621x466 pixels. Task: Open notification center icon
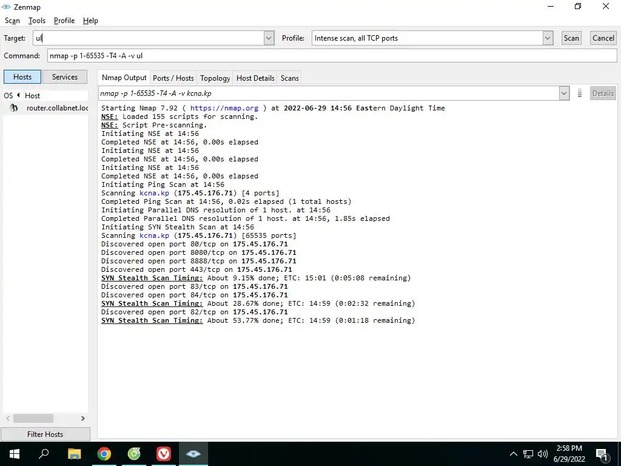tap(602, 454)
